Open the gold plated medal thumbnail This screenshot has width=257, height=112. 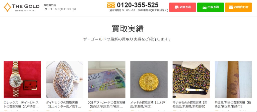coord(149,80)
